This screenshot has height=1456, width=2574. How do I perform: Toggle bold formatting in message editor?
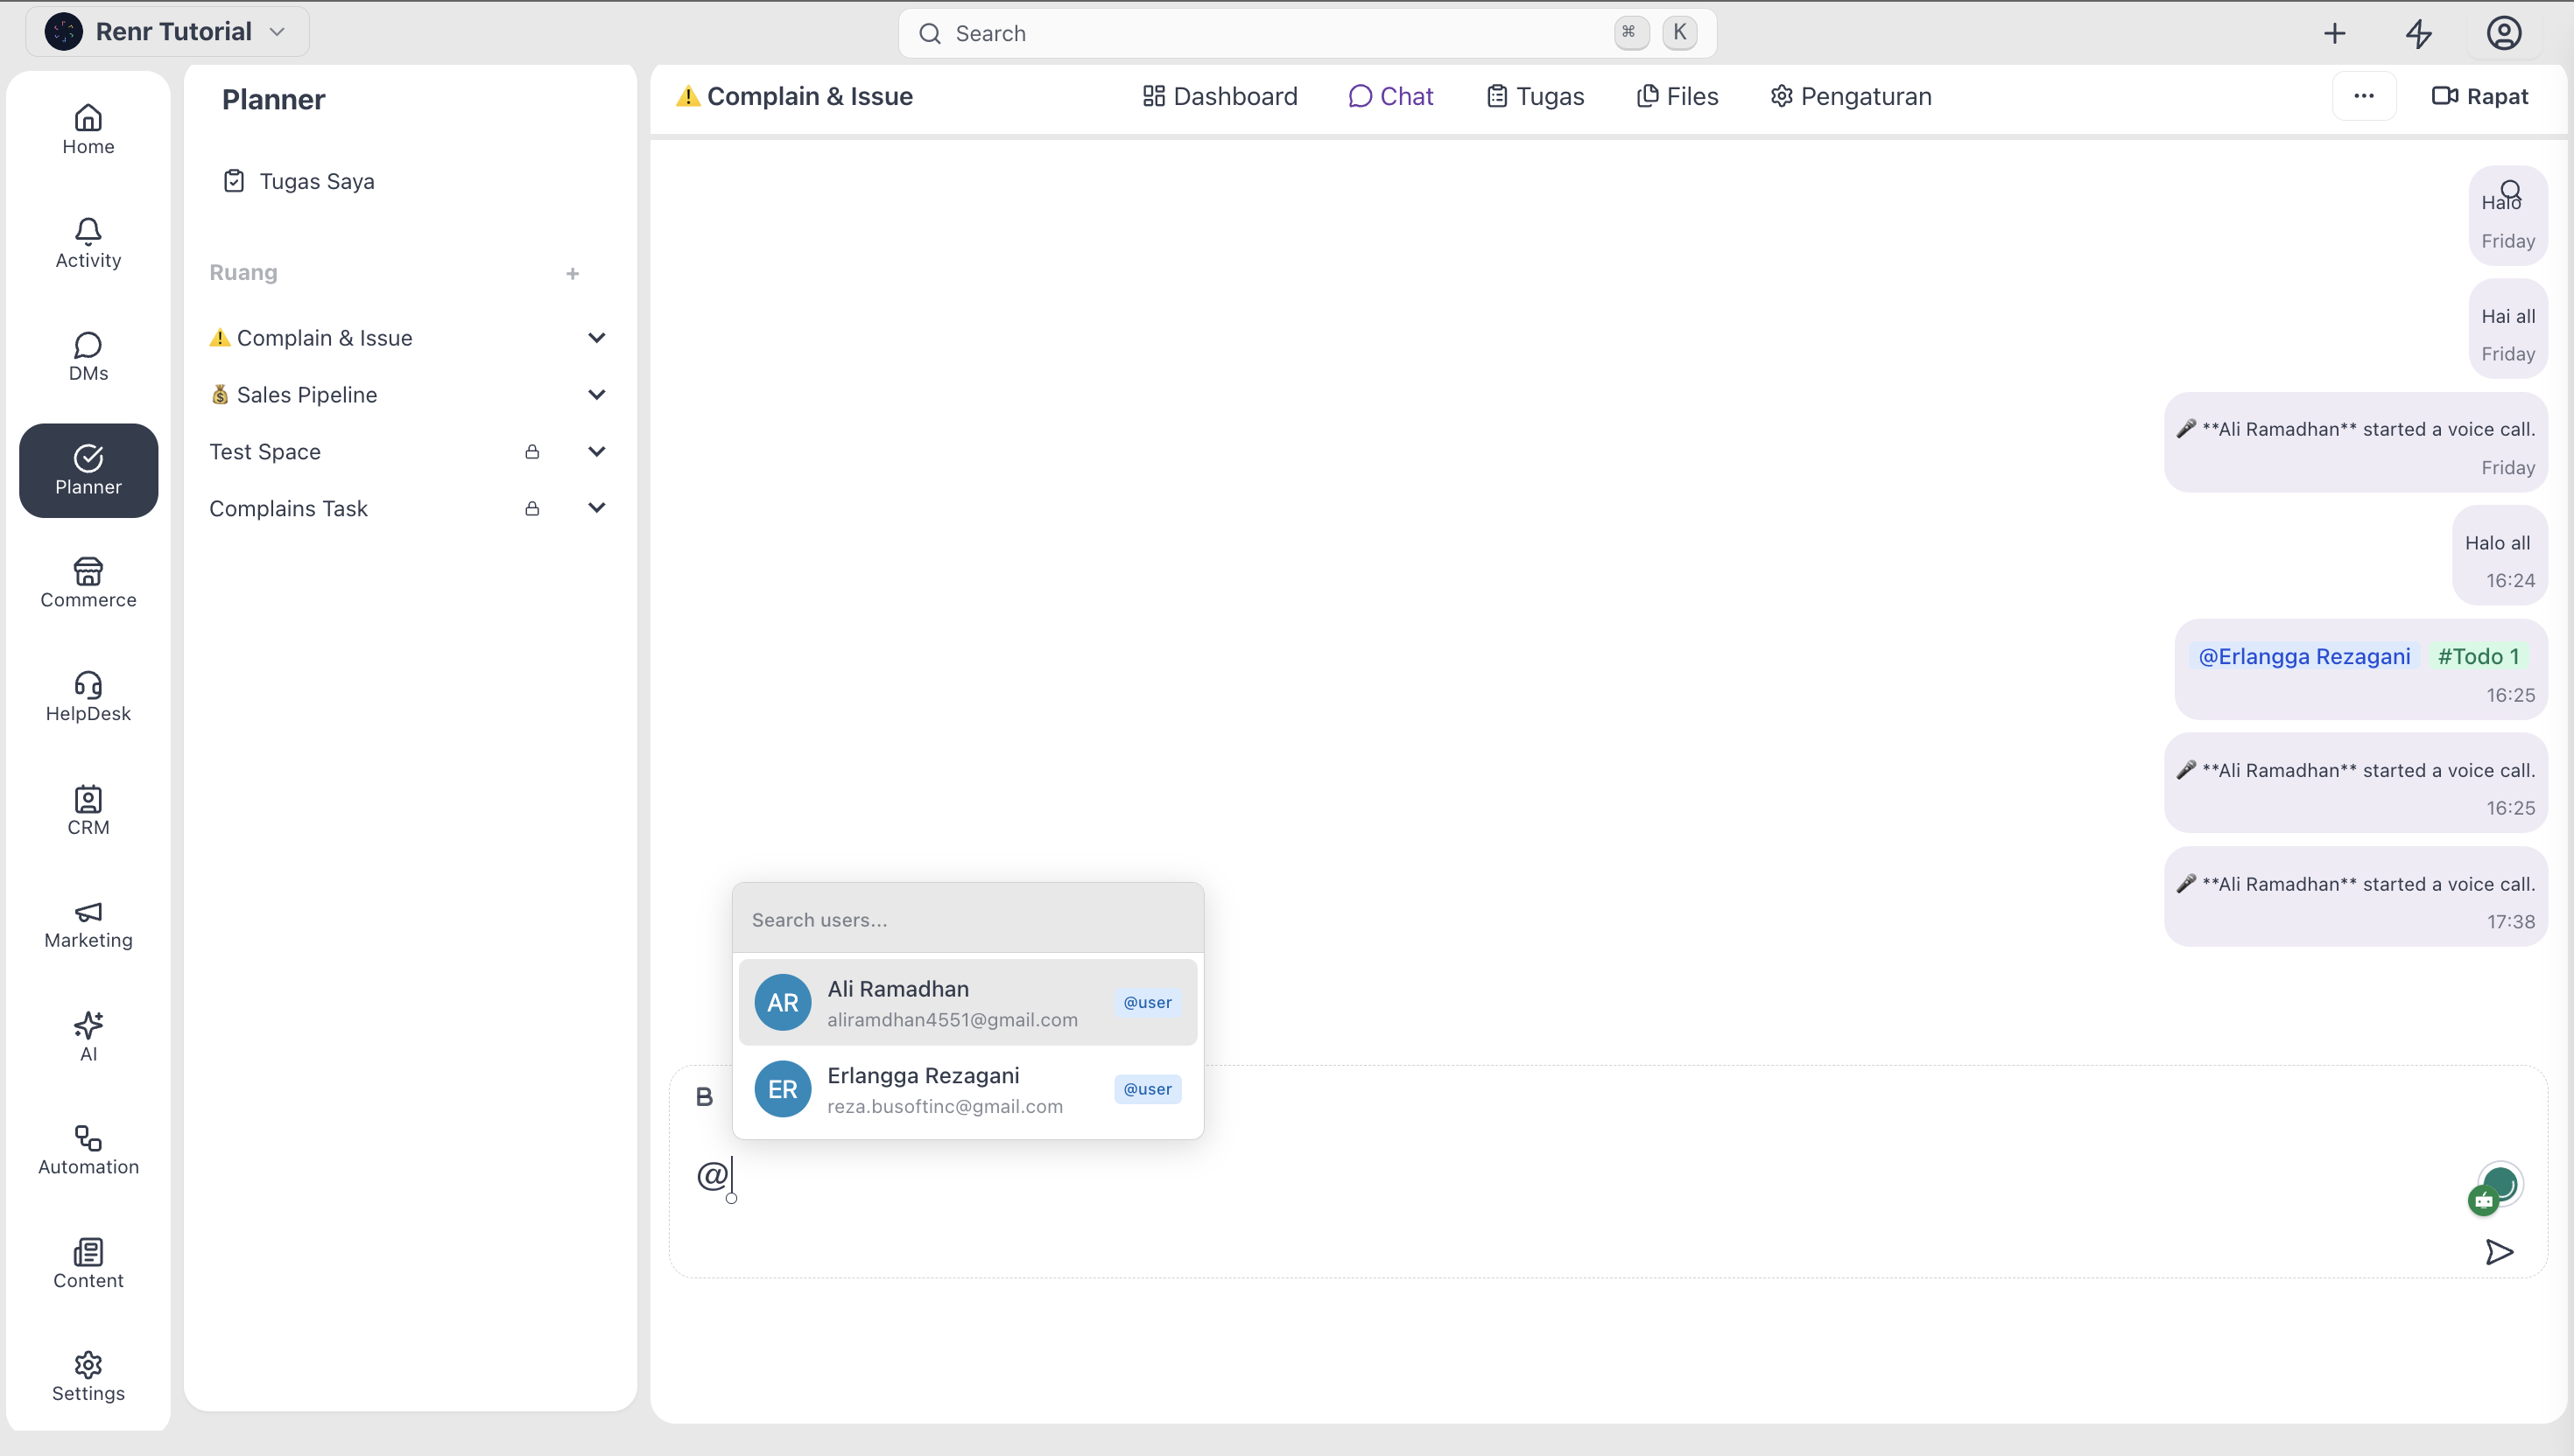[704, 1097]
